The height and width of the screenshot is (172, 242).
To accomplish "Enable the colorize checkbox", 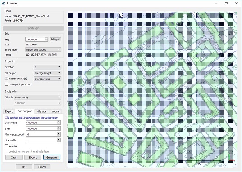I will (6, 146).
